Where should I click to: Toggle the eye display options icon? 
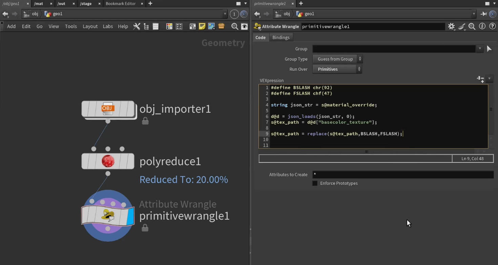(244, 26)
